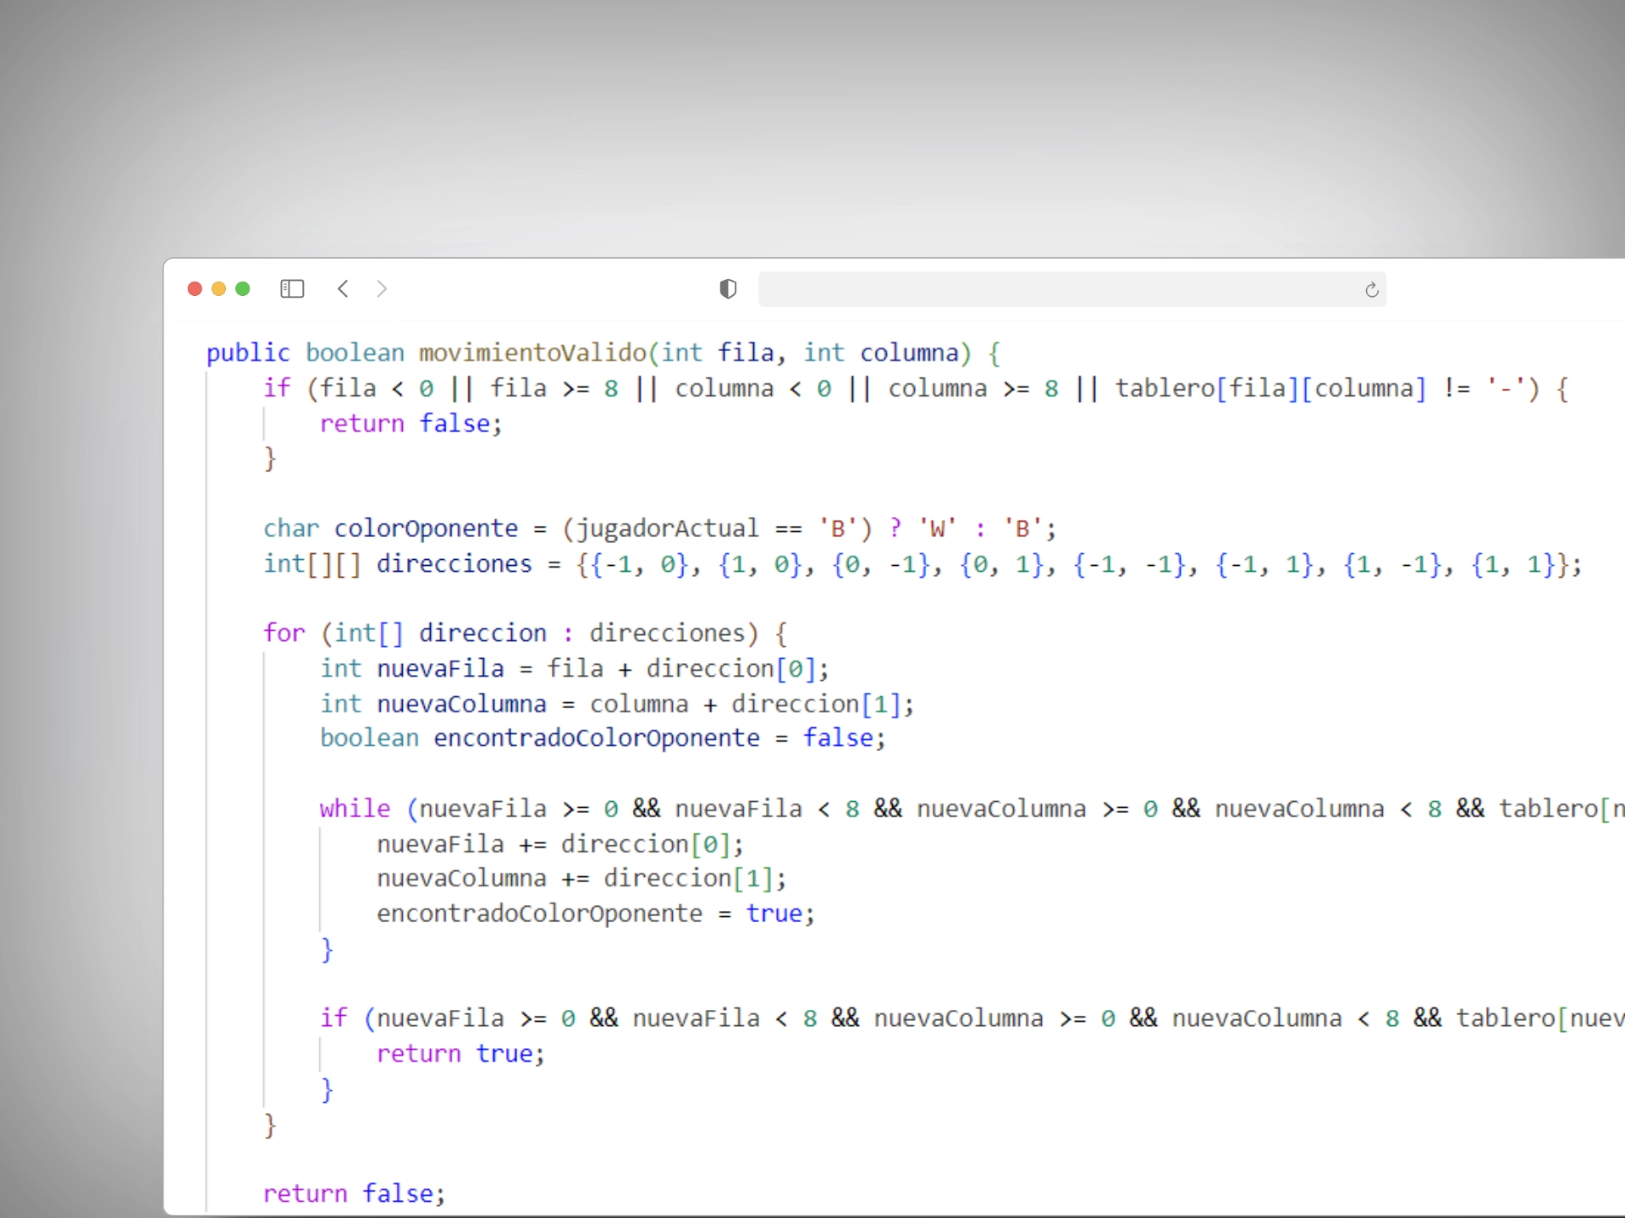
Task: Select the variable colorOponente declaration
Action: coord(426,529)
